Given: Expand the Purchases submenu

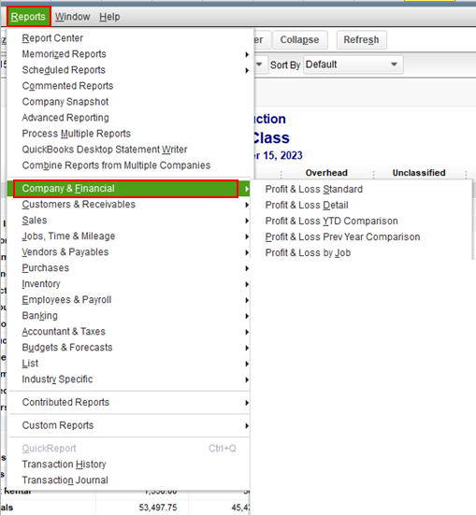Looking at the screenshot, I should point(128,268).
